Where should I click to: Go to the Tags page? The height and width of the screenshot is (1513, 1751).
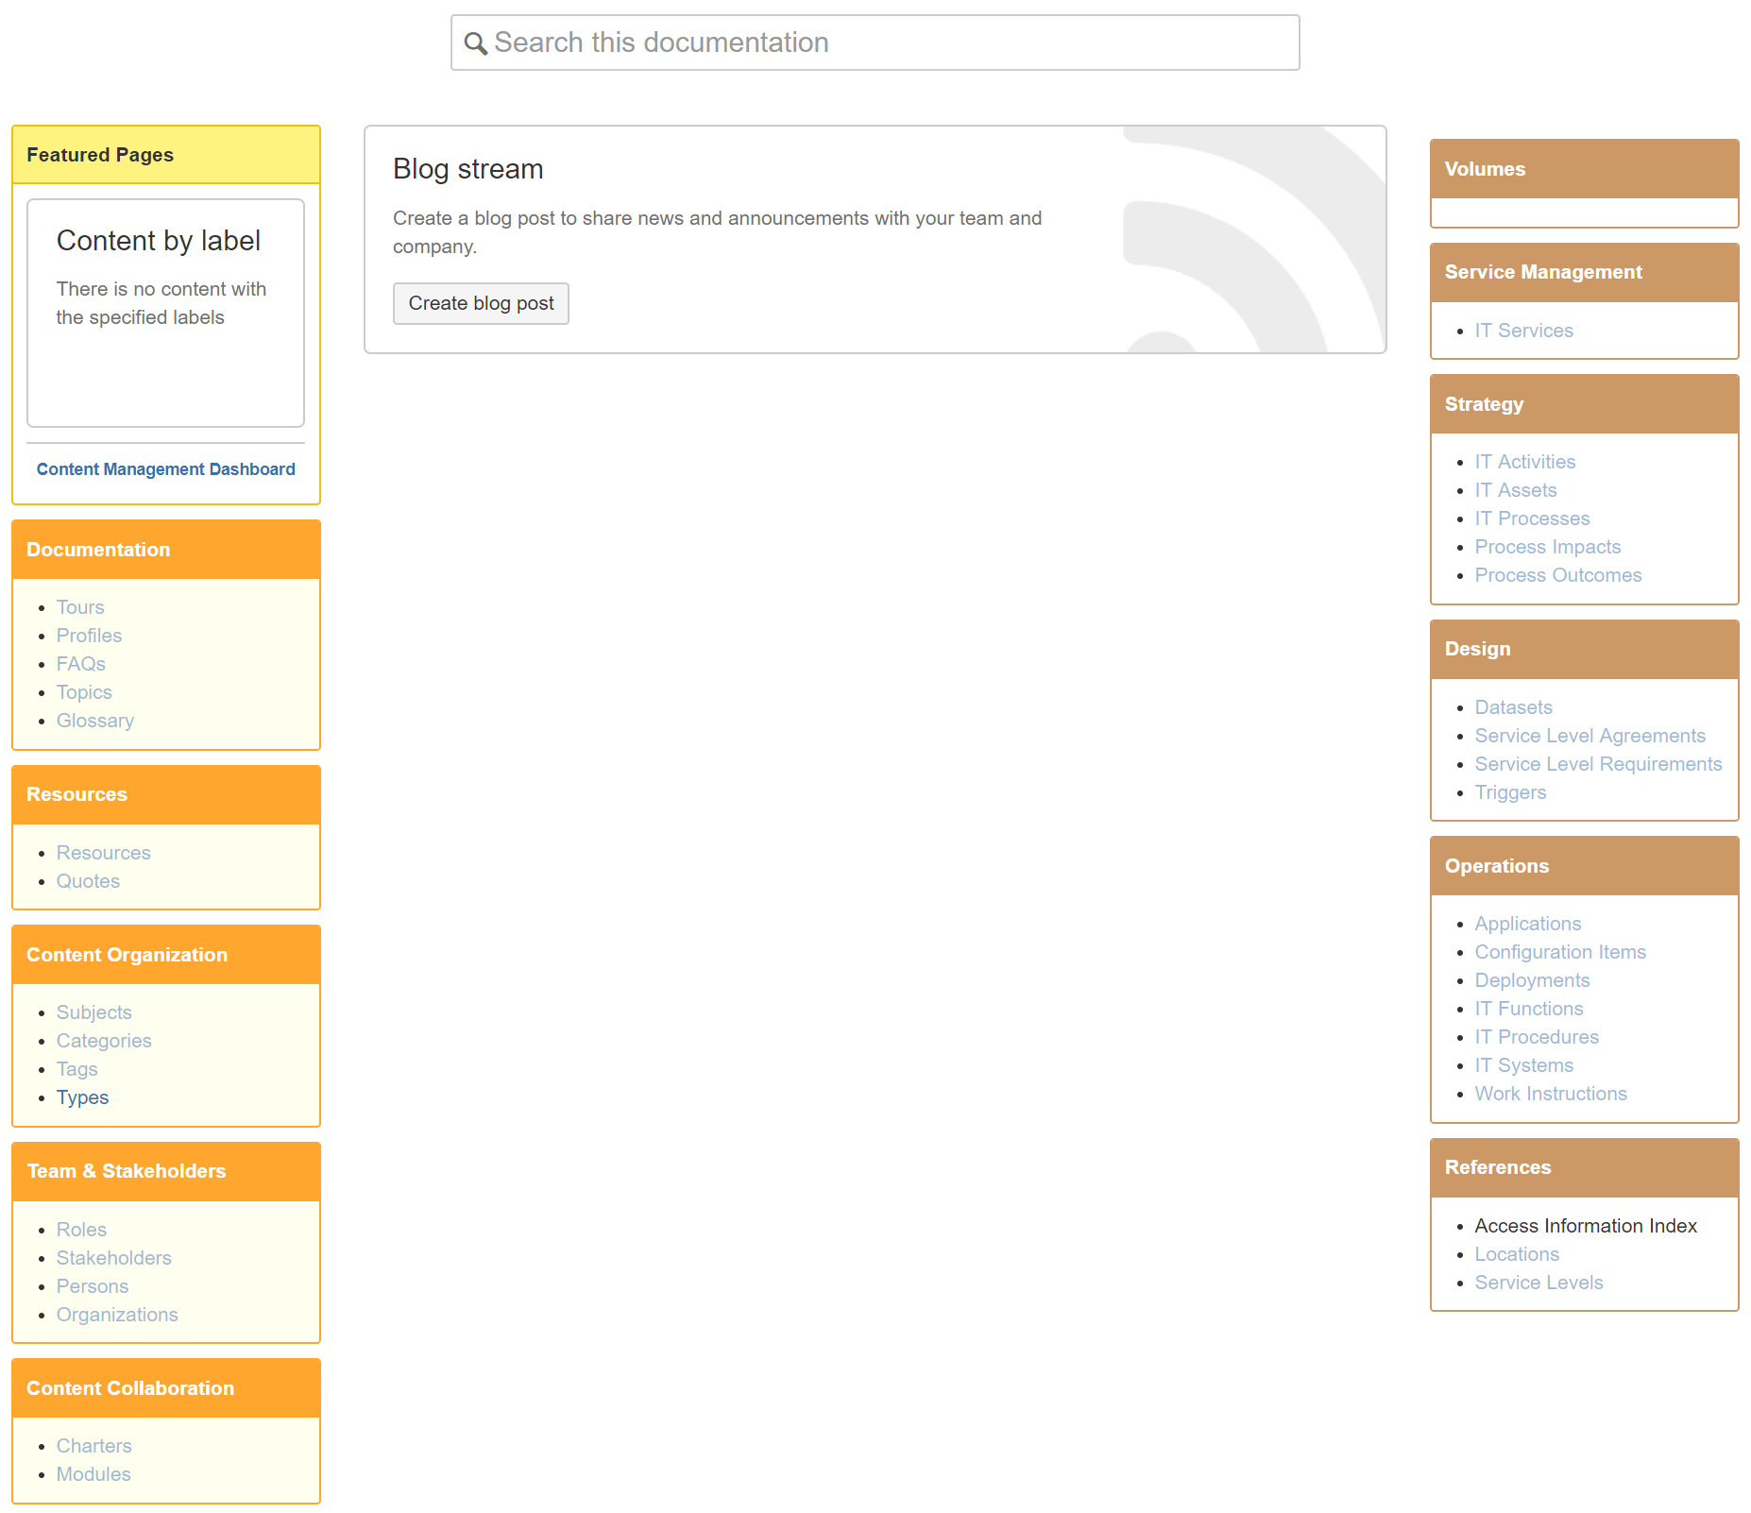76,1068
